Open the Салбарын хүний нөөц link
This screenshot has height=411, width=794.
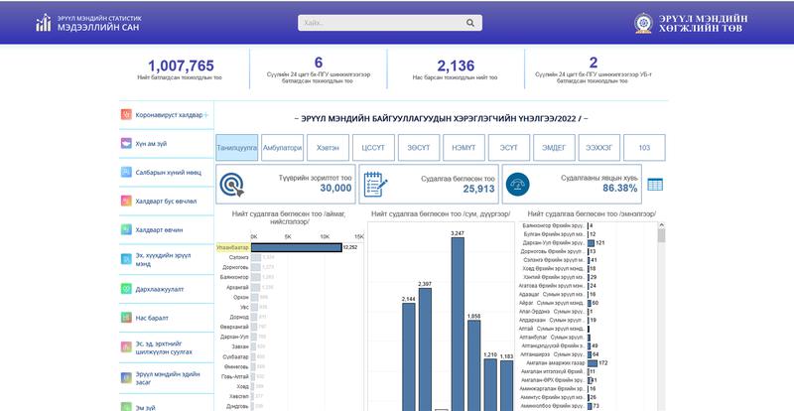(x=168, y=173)
